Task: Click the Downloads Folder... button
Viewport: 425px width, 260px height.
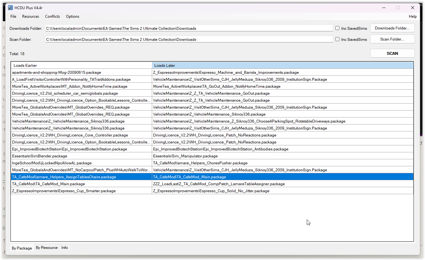Action: (392, 28)
